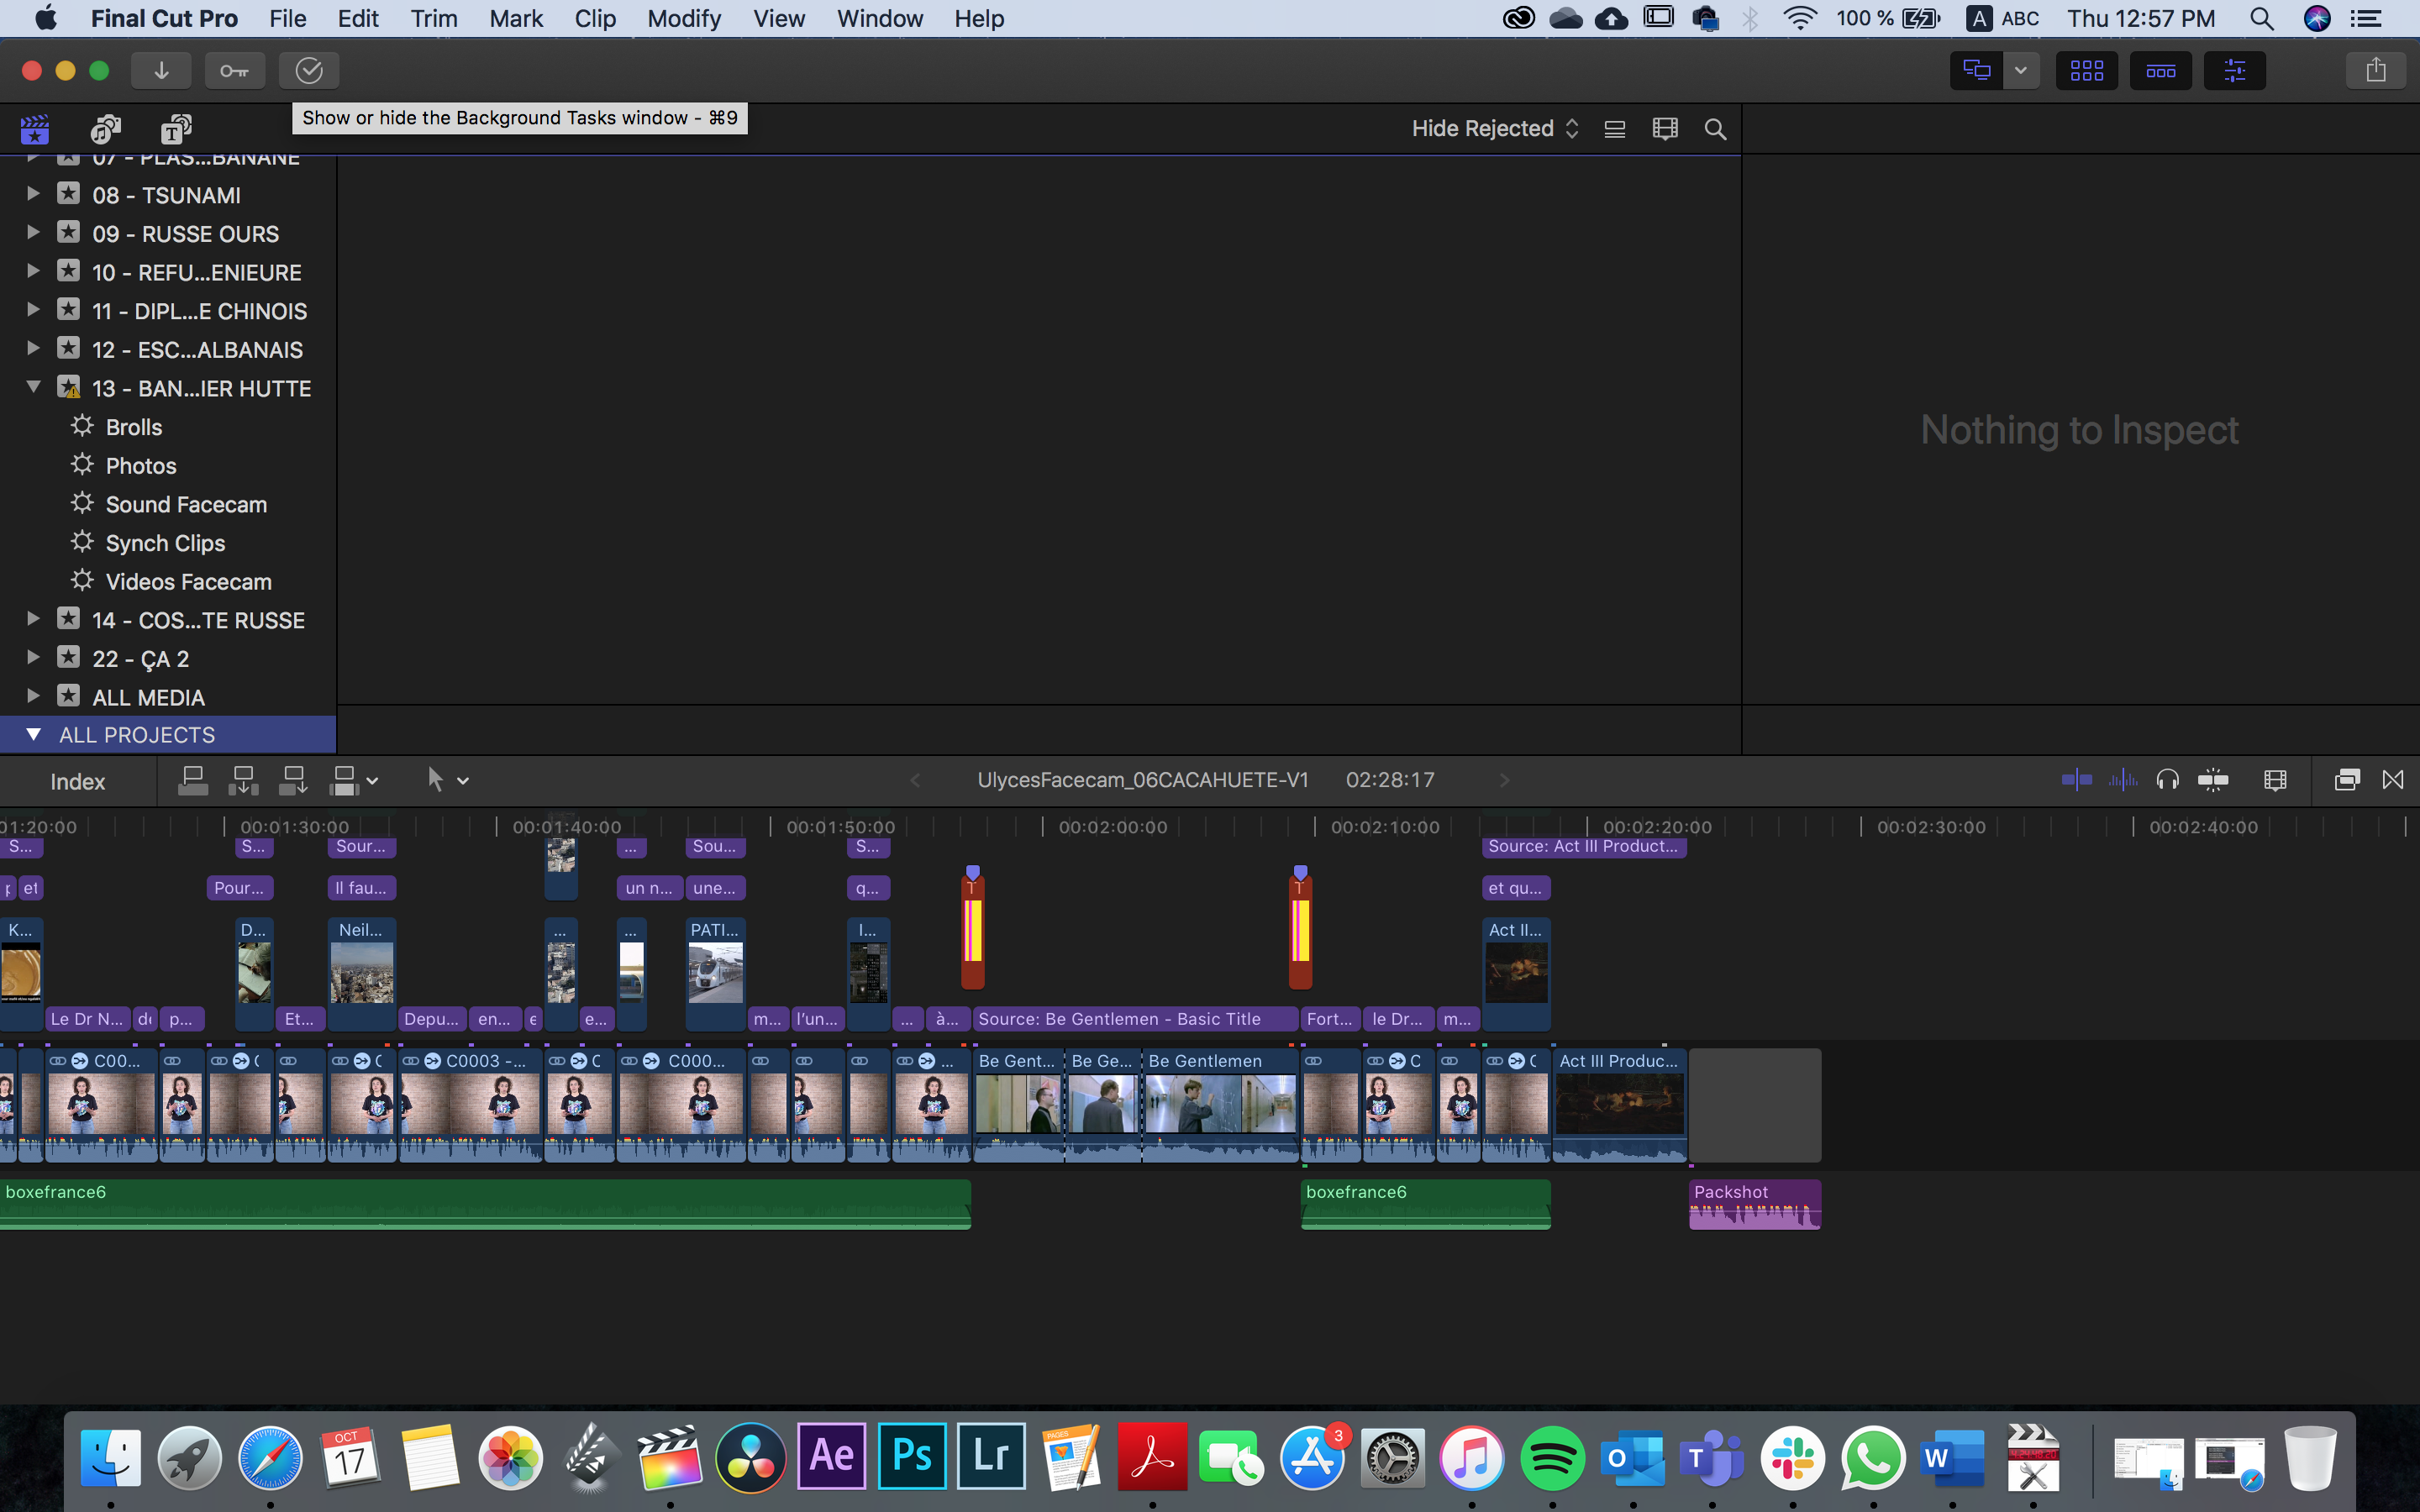This screenshot has width=2420, height=1512.
Task: Show the Titles and Generators sidebar
Action: tap(176, 129)
